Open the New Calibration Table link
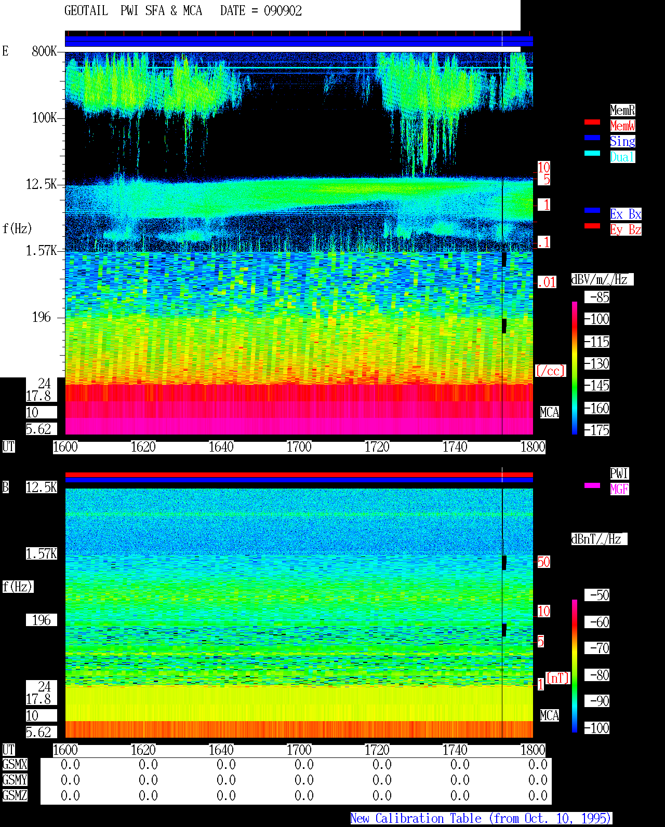Screen dimensions: 665x827 481,818
